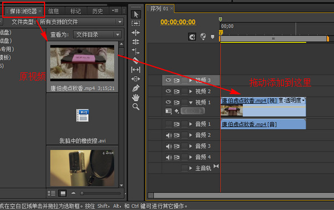Open the 标记 tab
The height and width of the screenshot is (210, 334).
(75, 11)
